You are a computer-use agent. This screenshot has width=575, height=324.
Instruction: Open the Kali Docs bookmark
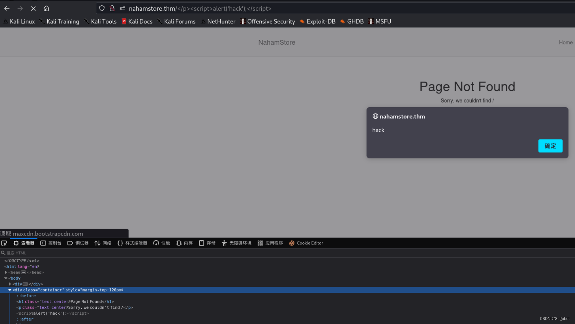(137, 21)
